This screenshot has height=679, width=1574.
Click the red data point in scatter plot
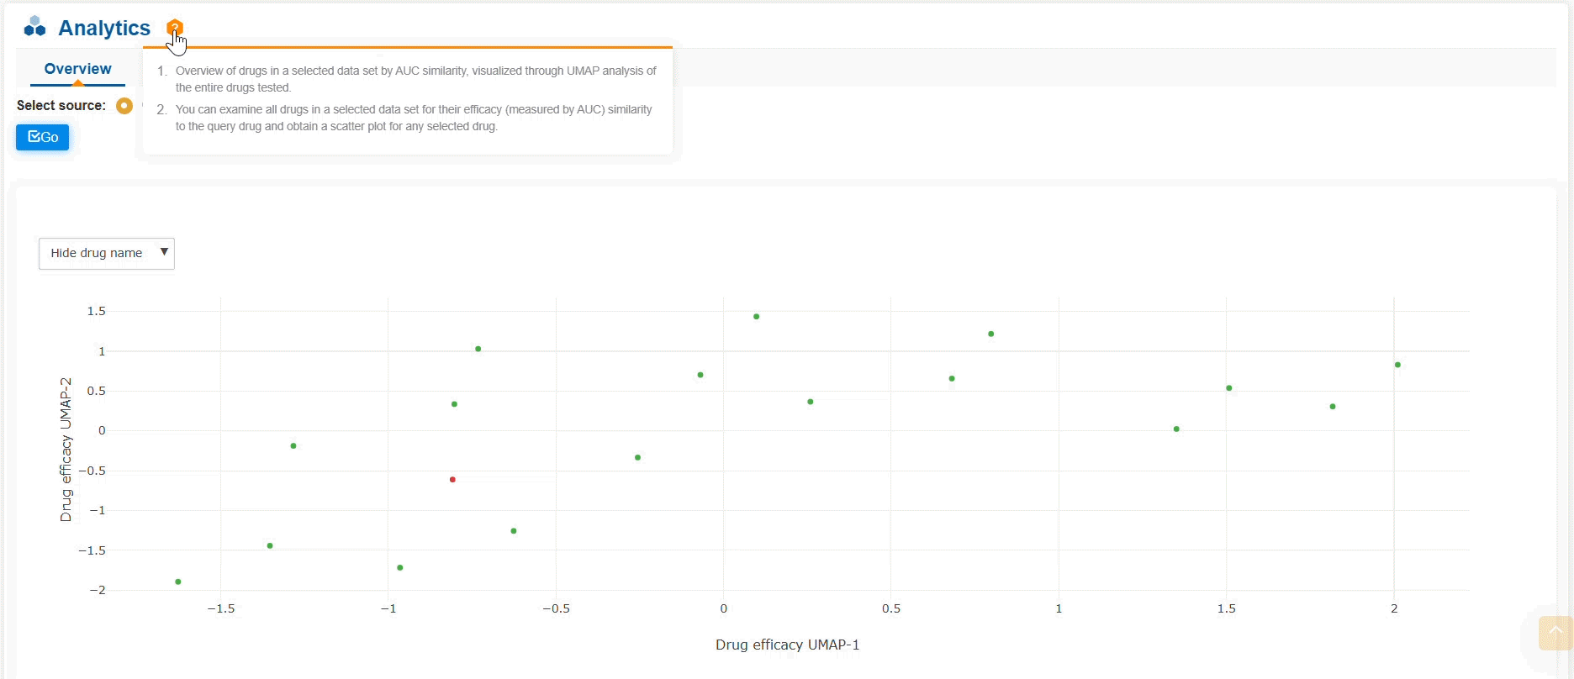point(452,480)
